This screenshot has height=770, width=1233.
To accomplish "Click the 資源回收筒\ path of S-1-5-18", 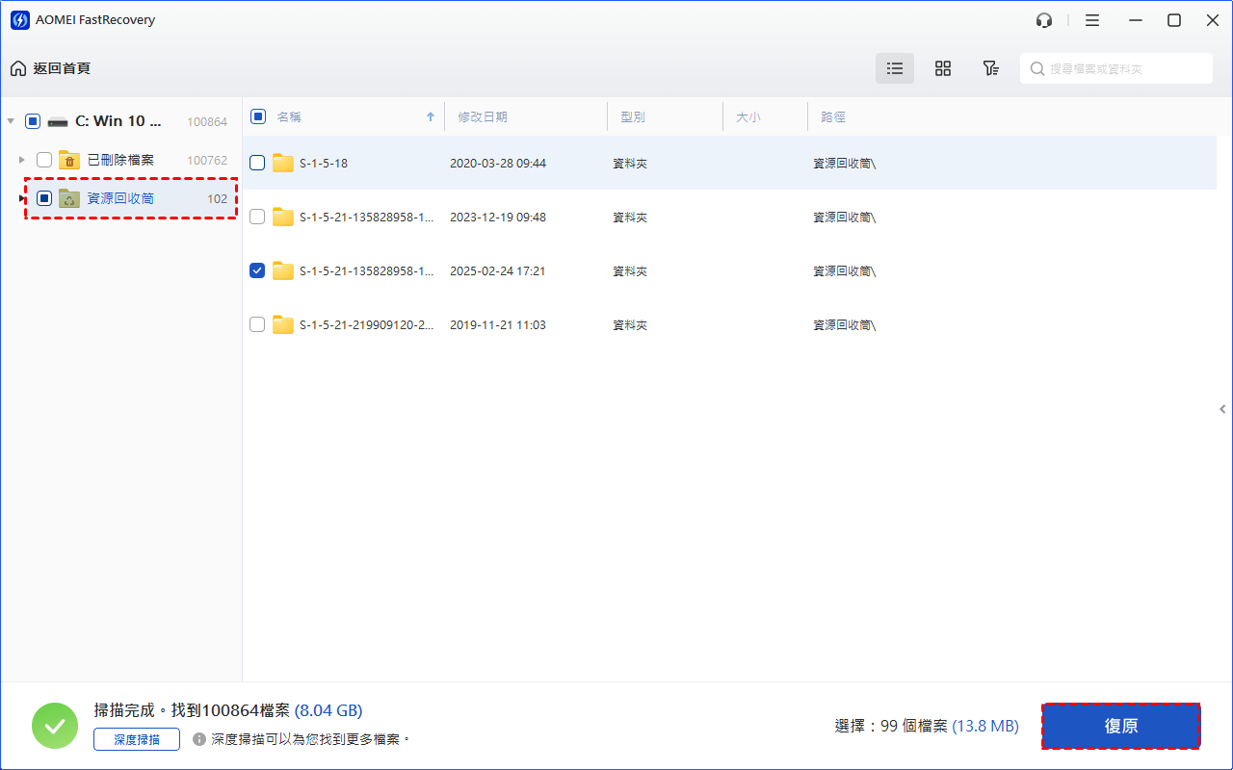I will click(x=845, y=163).
